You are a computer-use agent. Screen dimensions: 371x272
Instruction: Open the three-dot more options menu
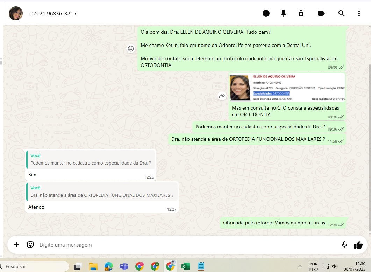click(359, 13)
